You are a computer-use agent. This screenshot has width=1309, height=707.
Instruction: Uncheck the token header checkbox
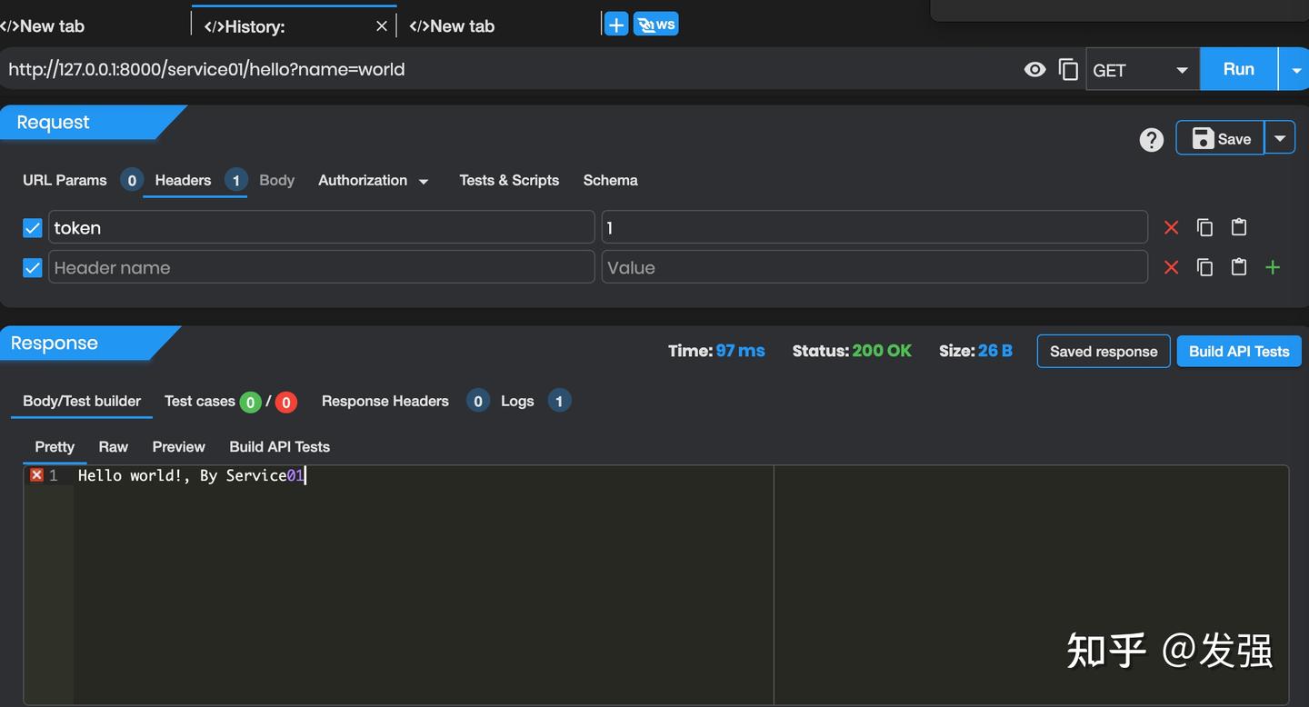tap(33, 227)
